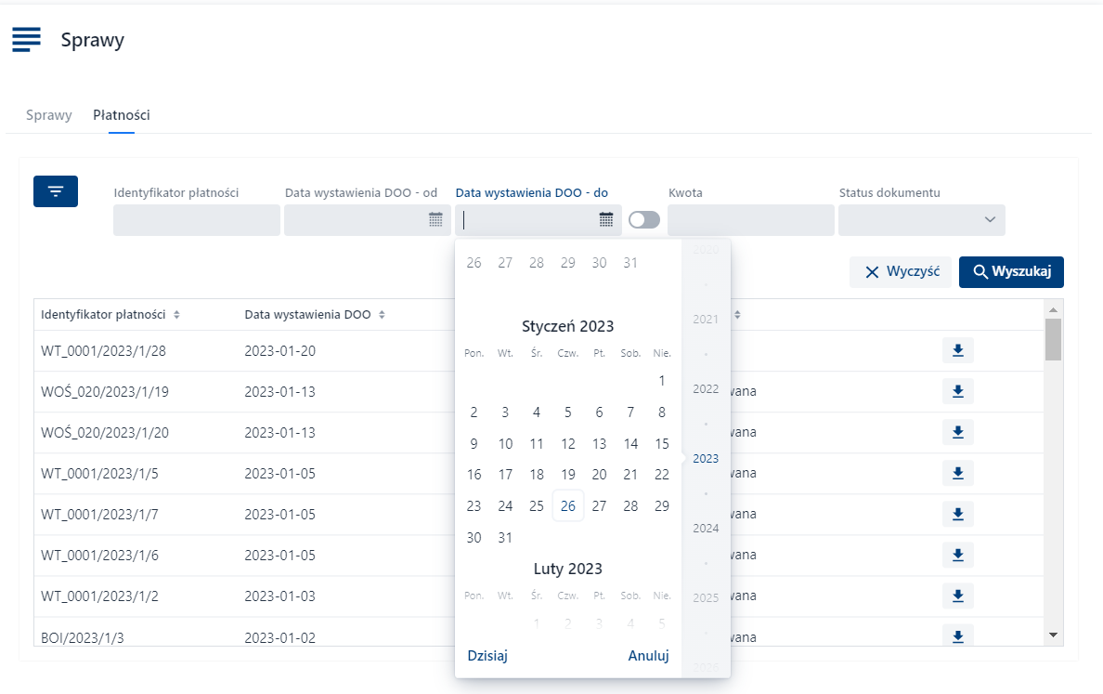Open calendar icon for DOO date 'od' field
This screenshot has height=694, width=1103.
435,220
